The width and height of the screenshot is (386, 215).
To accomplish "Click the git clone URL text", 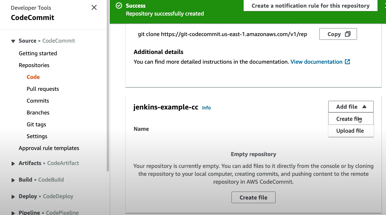I will [x=222, y=34].
